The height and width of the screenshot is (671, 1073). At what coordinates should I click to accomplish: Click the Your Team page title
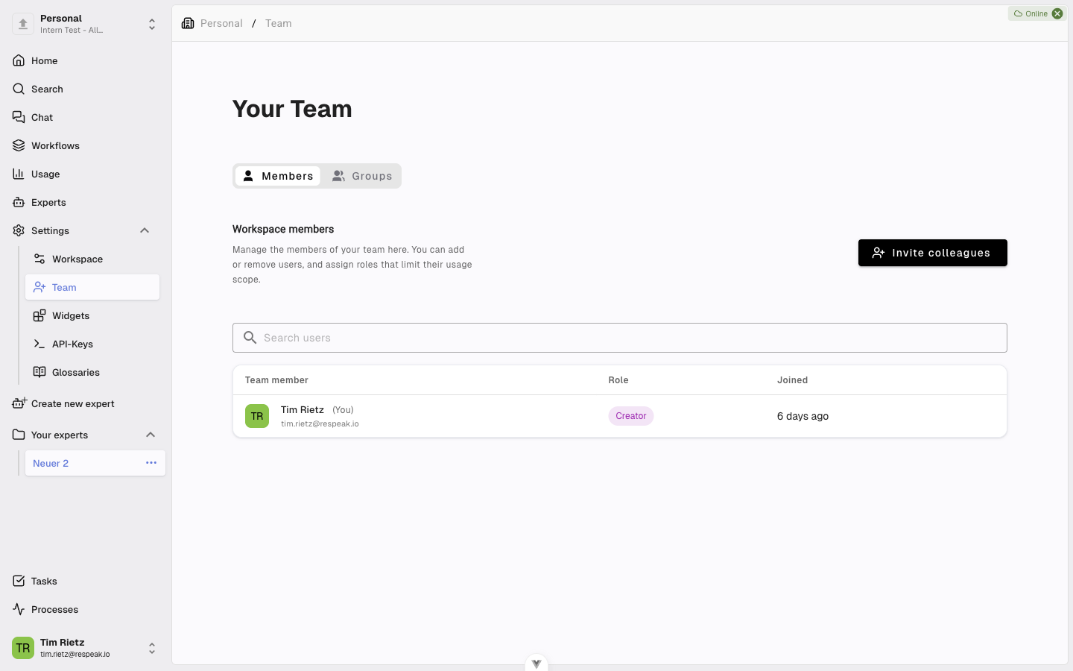[292, 109]
